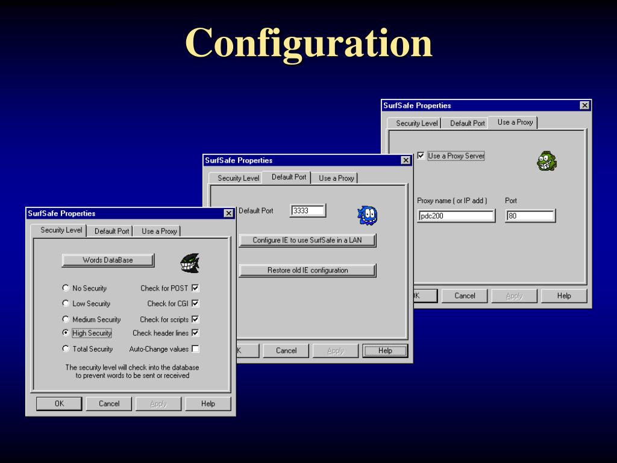Uncheck the Check header lines box
617x463 pixels.
coord(195,333)
